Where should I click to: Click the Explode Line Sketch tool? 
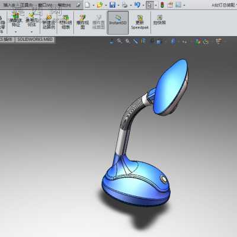tap(98, 22)
